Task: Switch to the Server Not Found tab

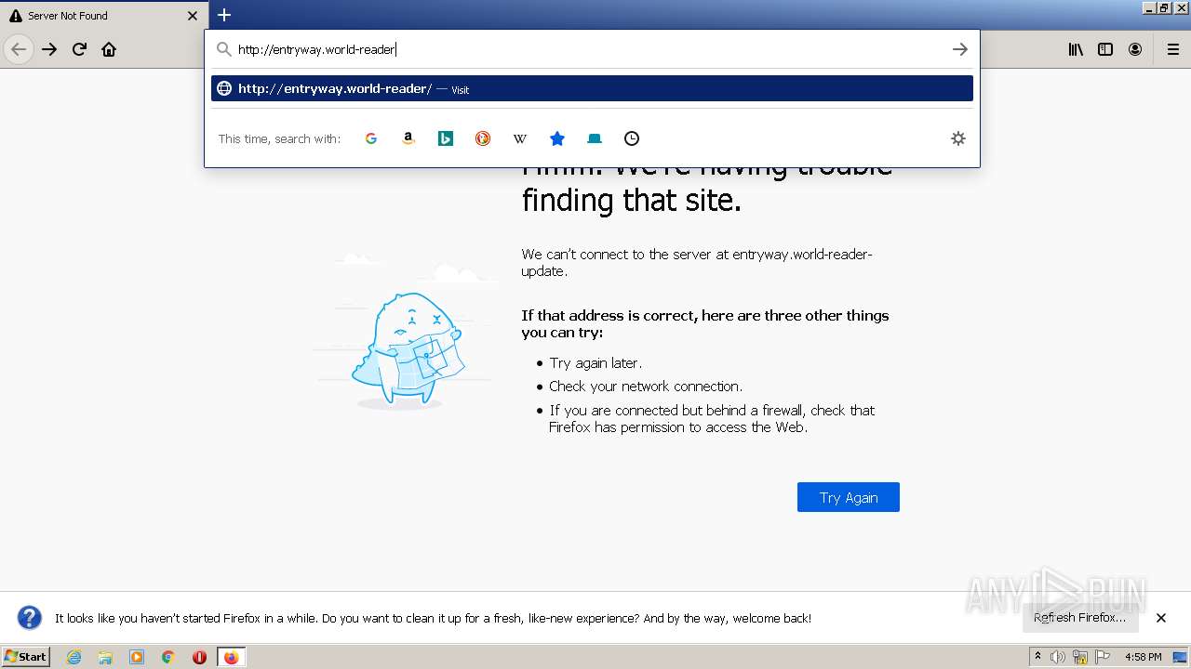Action: (103, 15)
